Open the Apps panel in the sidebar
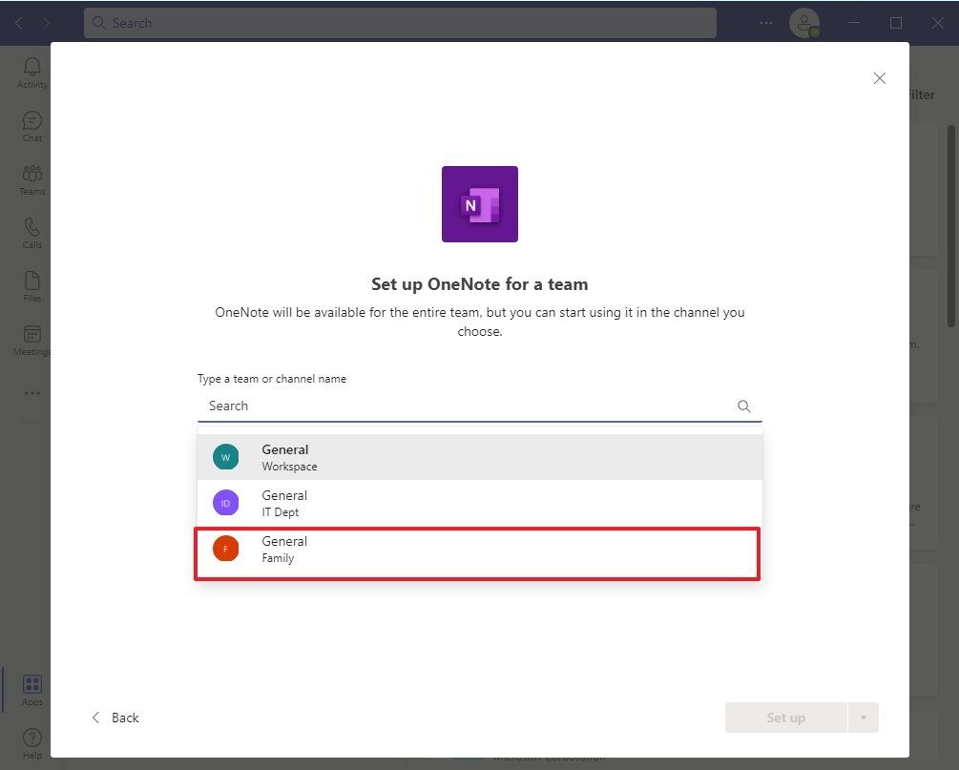The width and height of the screenshot is (959, 770). point(31,685)
